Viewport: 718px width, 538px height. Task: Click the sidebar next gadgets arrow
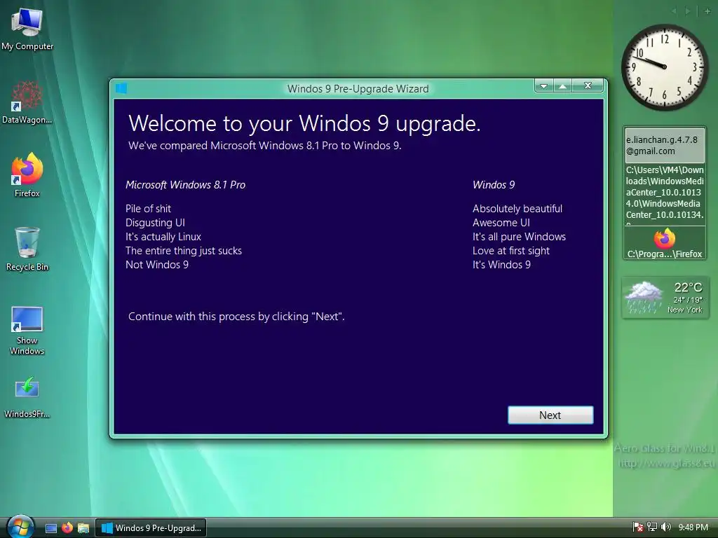point(687,11)
